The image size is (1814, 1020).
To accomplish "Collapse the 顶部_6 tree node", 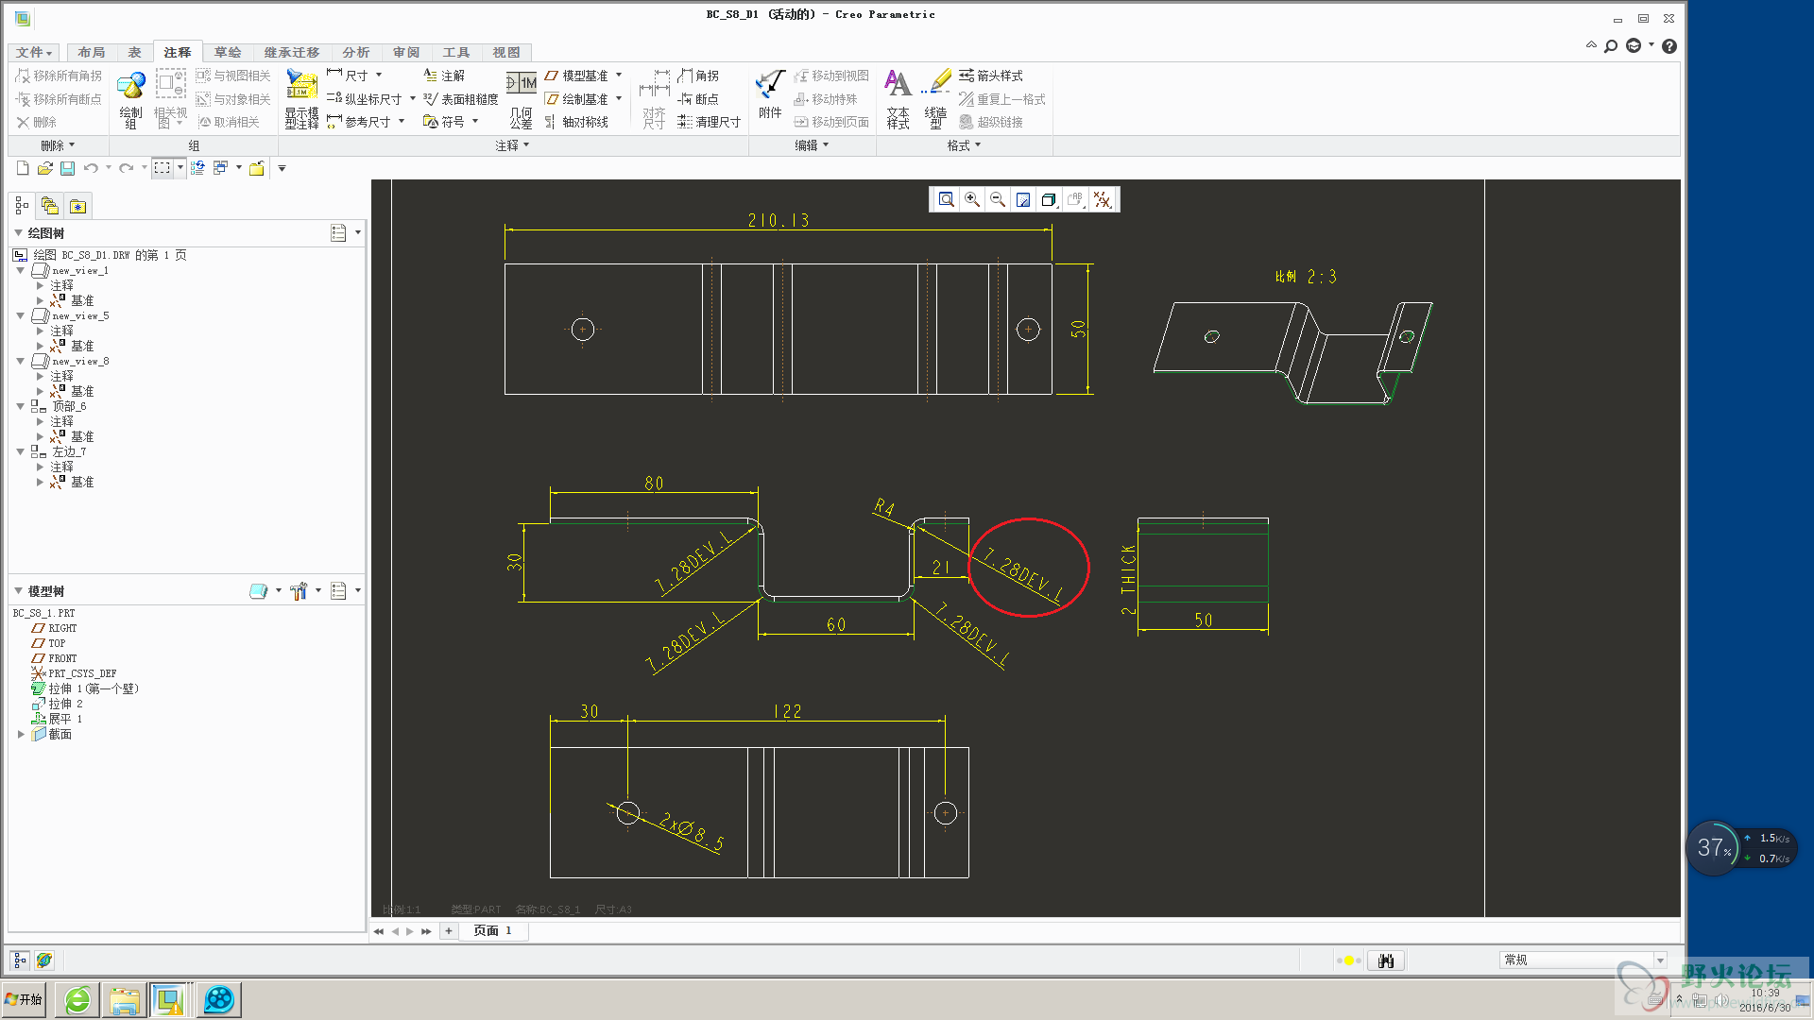I will coord(20,406).
